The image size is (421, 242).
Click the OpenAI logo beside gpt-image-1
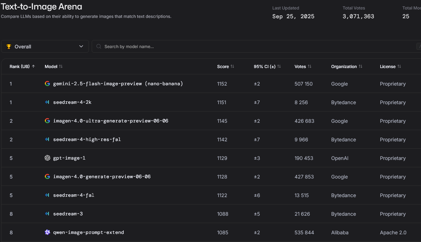click(x=47, y=158)
